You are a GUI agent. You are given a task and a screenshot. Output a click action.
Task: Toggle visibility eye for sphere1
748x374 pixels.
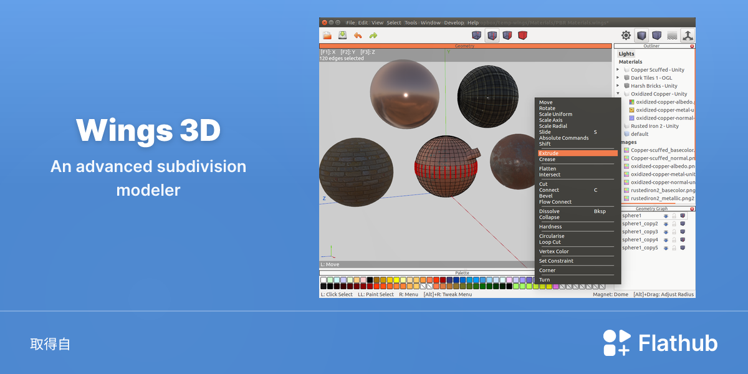click(x=666, y=216)
